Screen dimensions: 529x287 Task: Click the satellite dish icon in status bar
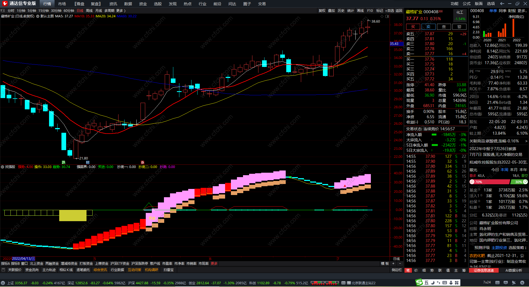(514, 283)
